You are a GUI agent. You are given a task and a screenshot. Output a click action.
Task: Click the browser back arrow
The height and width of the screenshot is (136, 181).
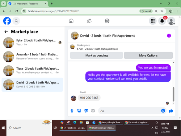[x=4, y=11]
